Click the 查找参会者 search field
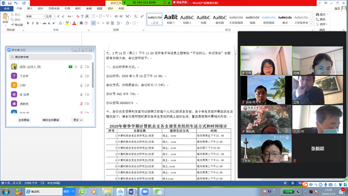 click(51, 57)
